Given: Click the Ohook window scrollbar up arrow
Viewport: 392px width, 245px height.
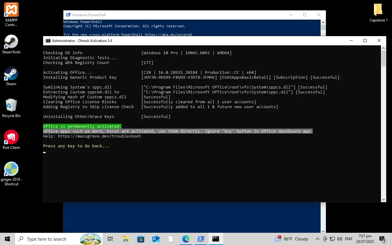Looking at the screenshot, I should point(384,48).
